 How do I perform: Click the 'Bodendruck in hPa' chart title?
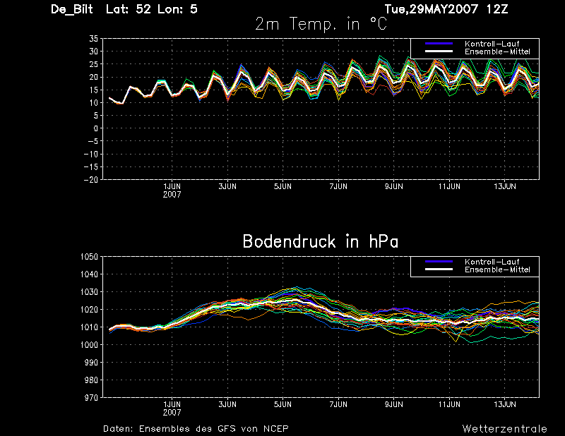click(x=321, y=241)
